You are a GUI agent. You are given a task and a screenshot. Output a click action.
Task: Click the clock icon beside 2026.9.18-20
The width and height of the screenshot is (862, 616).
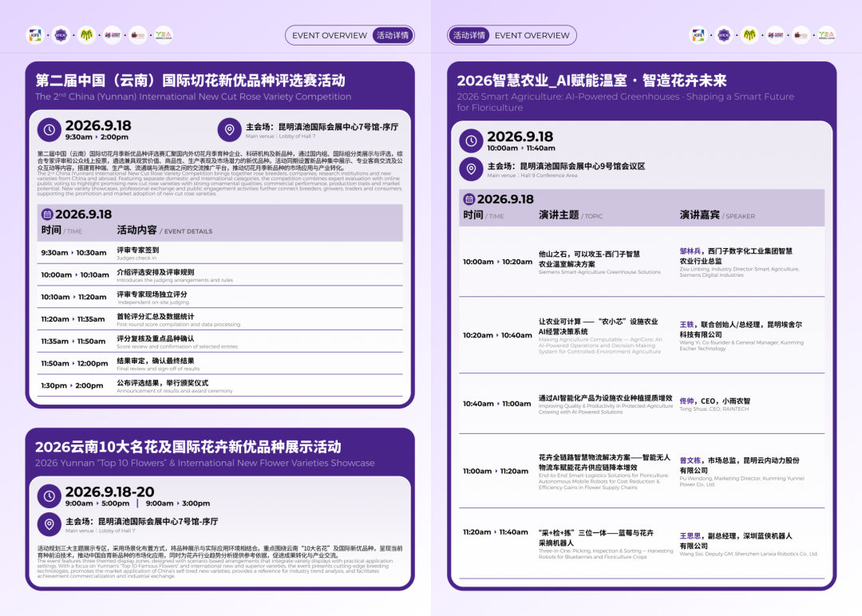49,496
